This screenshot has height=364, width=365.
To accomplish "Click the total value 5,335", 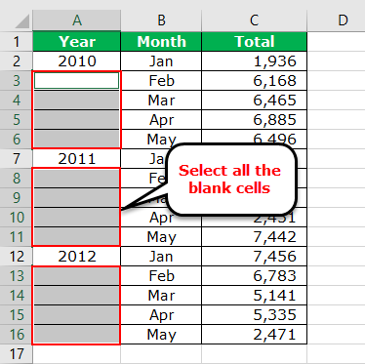I will (254, 315).
